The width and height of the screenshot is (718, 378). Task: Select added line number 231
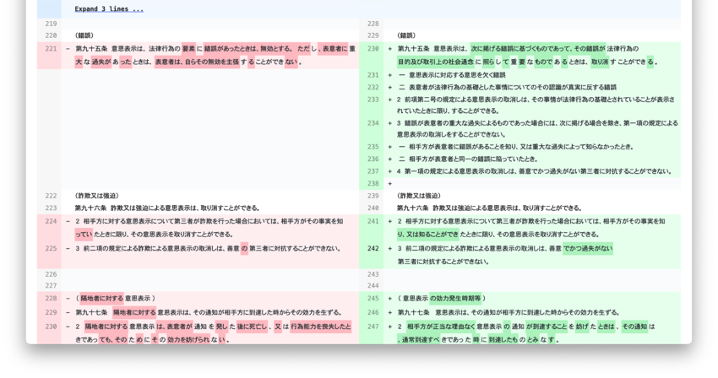coord(373,75)
